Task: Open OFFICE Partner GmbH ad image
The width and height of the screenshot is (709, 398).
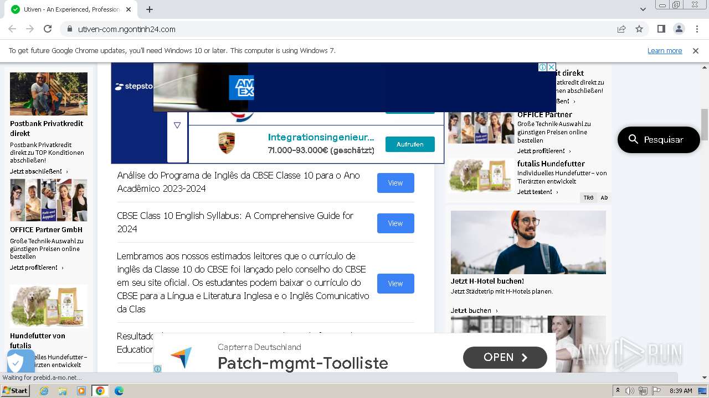Action: [x=49, y=200]
